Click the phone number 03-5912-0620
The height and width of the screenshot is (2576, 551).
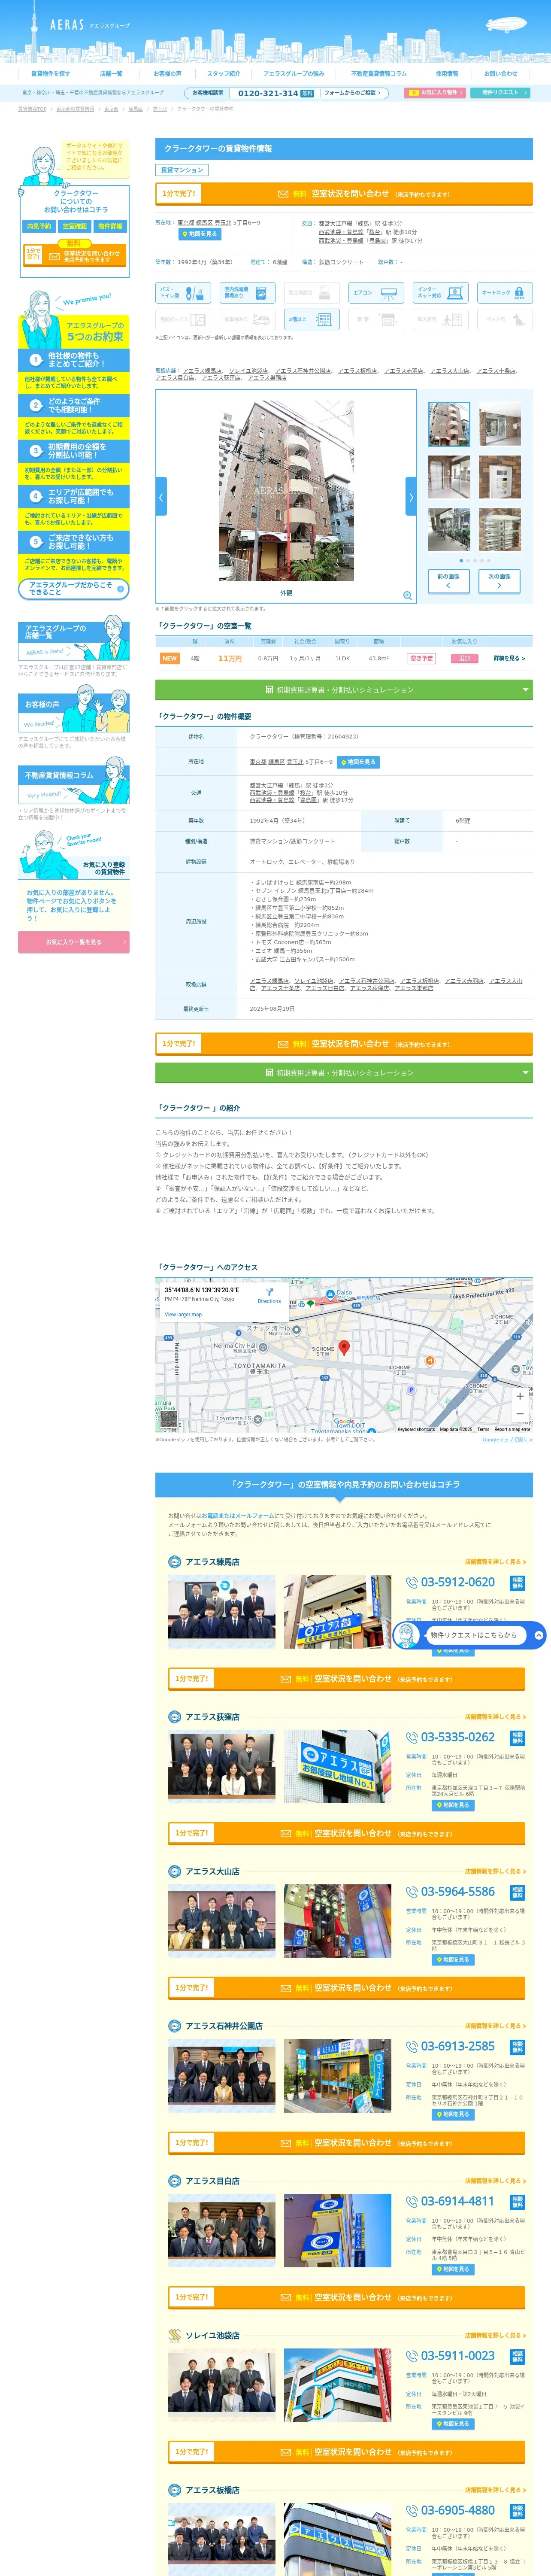click(458, 1583)
